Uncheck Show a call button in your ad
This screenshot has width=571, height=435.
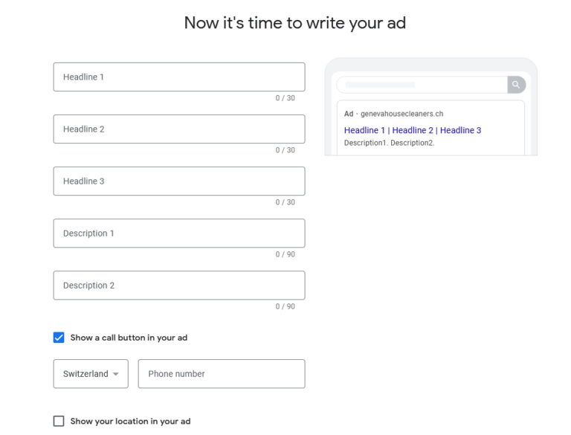point(59,338)
